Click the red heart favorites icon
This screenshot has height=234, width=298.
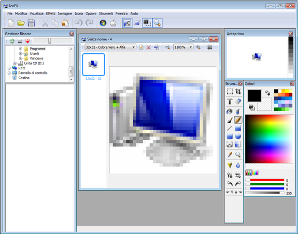[27, 41]
